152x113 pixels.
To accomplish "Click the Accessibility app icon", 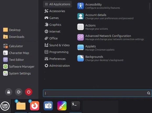I will click(80, 6).
